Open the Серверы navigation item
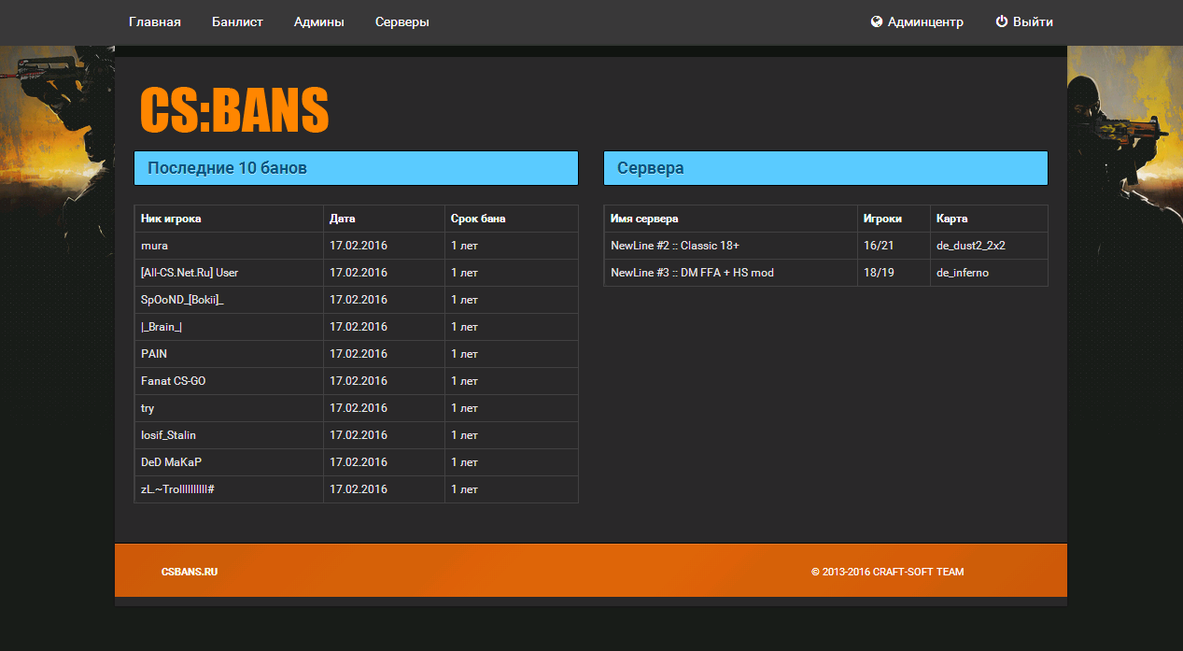This screenshot has width=1183, height=651. tap(402, 21)
